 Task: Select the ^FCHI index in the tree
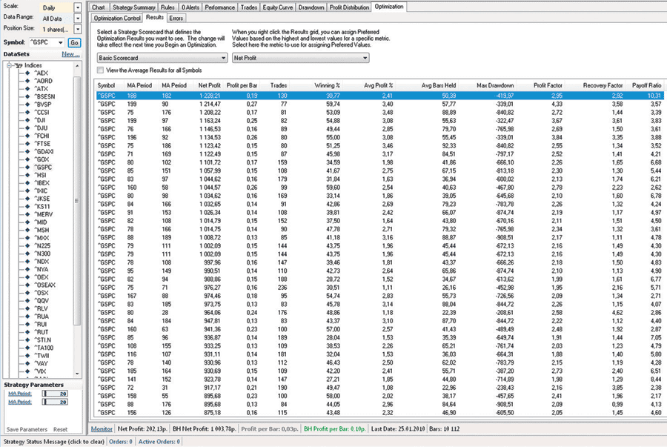(x=42, y=136)
